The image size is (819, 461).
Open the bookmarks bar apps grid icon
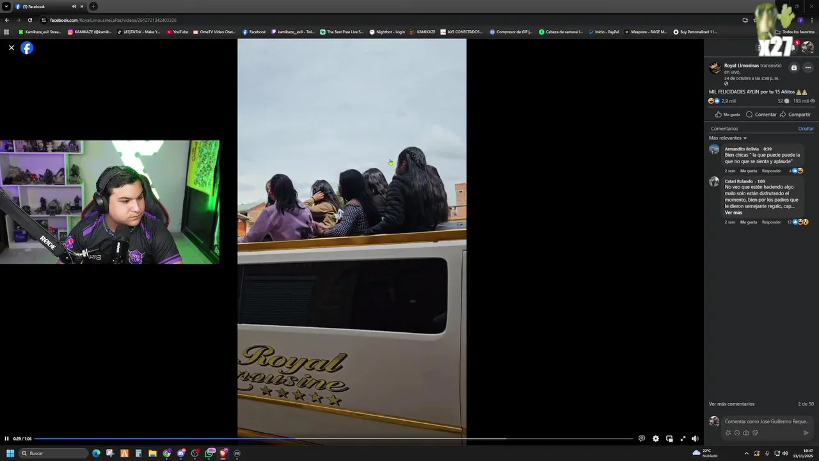(x=6, y=32)
